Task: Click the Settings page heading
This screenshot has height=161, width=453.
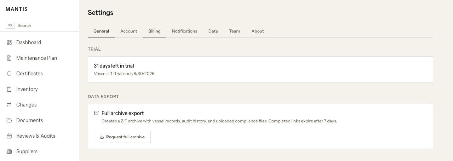Action: click(101, 13)
